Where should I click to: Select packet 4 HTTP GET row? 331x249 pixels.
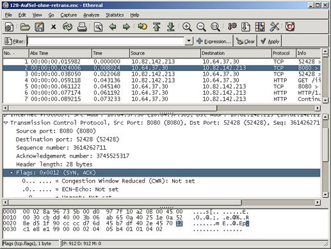tap(161, 81)
